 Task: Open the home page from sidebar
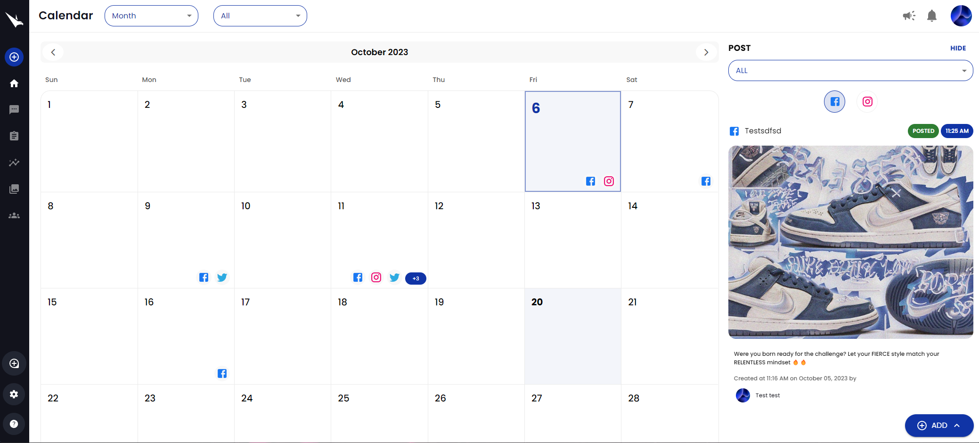(x=14, y=83)
